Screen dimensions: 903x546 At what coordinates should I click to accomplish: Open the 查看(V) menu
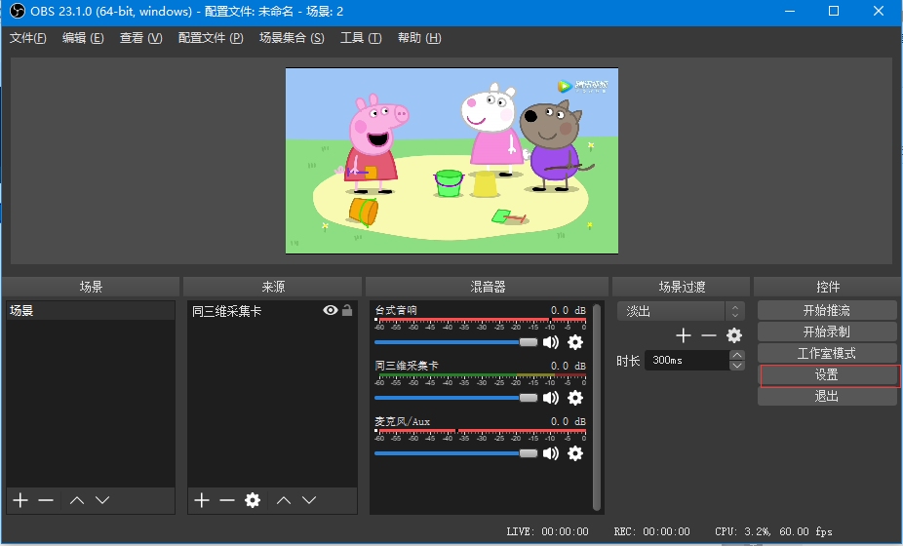pyautogui.click(x=140, y=38)
